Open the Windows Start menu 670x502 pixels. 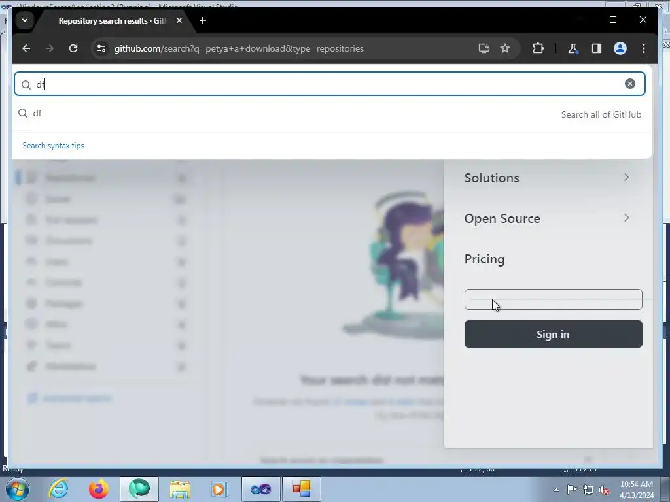(17, 489)
